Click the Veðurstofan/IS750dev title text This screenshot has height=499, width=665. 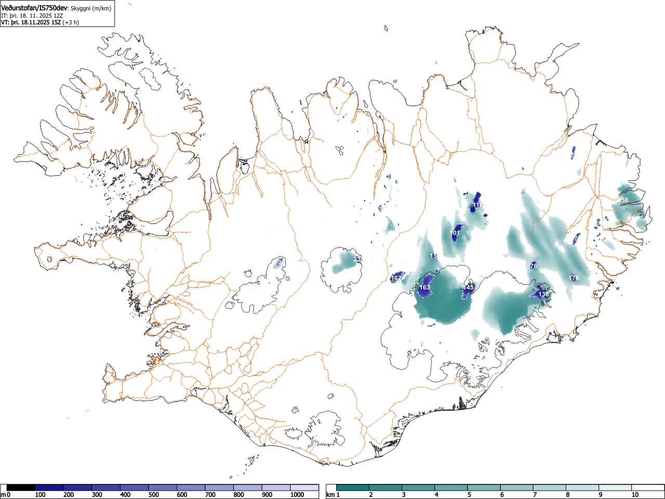[34, 8]
